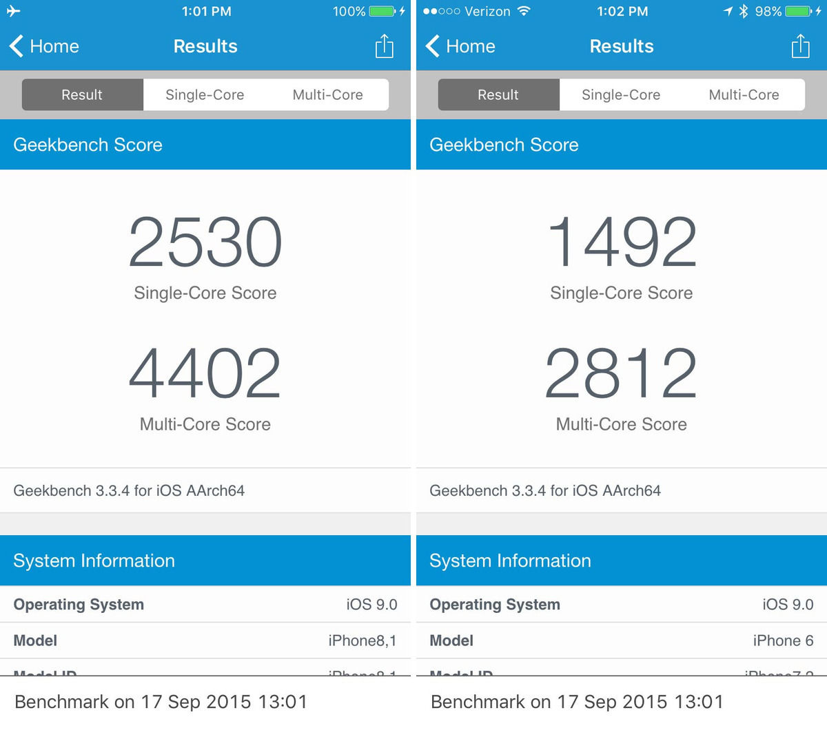This screenshot has height=730, width=827.
Task: Tap the charging bolt next to the 100% battery
Action: pyautogui.click(x=402, y=11)
